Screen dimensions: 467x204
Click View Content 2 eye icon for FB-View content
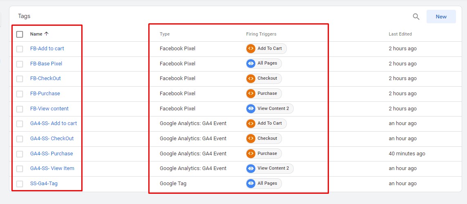coord(251,109)
